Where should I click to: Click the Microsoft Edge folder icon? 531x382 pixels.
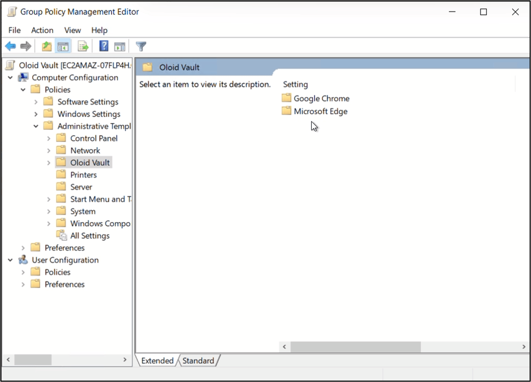point(286,111)
